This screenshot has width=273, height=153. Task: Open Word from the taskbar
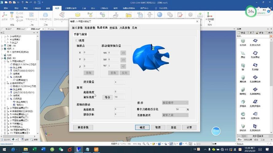43,149
